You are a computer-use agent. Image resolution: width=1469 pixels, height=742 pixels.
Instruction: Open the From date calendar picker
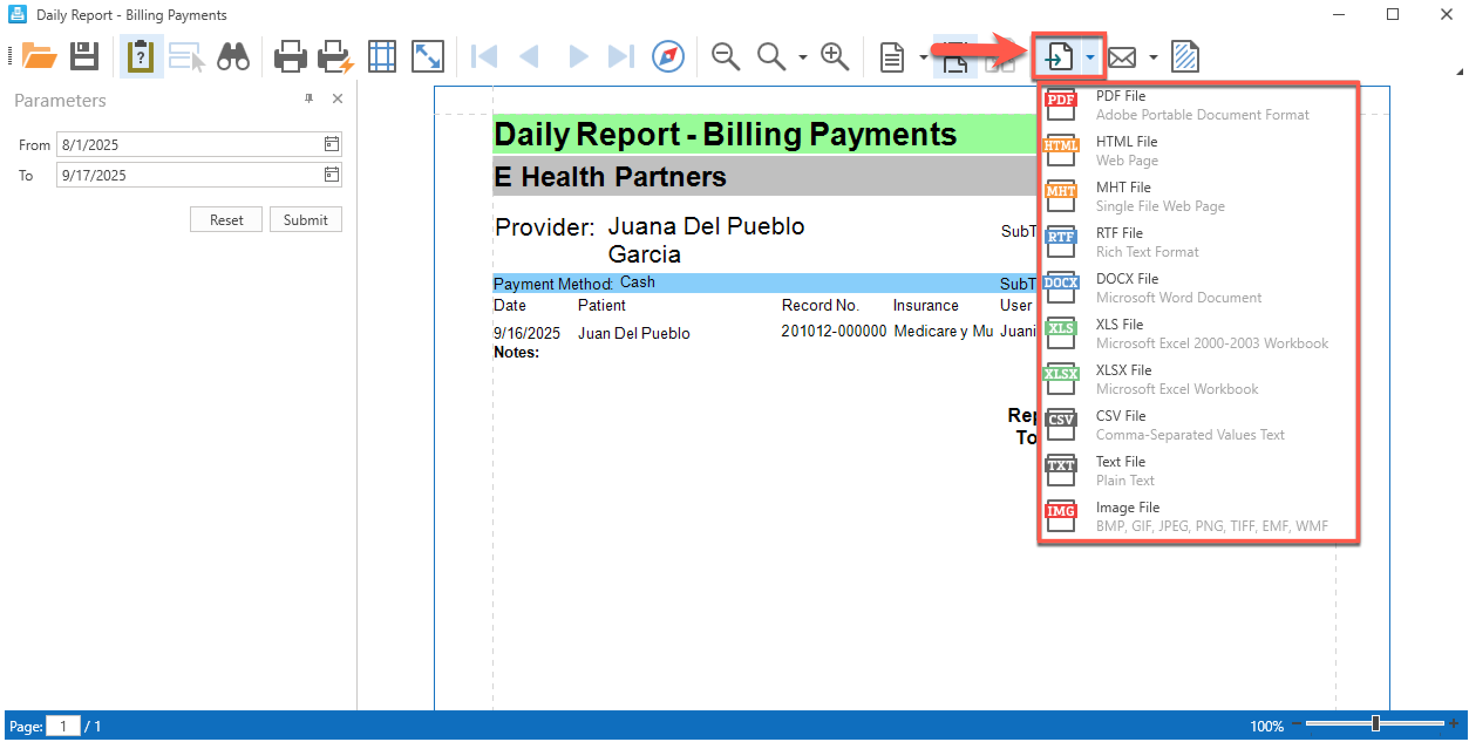click(x=331, y=144)
